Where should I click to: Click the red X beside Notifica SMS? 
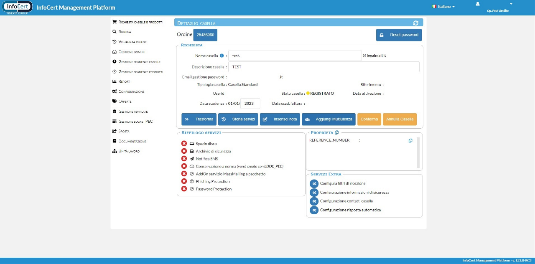(x=184, y=159)
